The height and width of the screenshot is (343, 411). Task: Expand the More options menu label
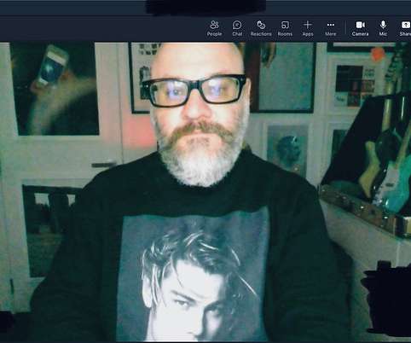click(331, 34)
